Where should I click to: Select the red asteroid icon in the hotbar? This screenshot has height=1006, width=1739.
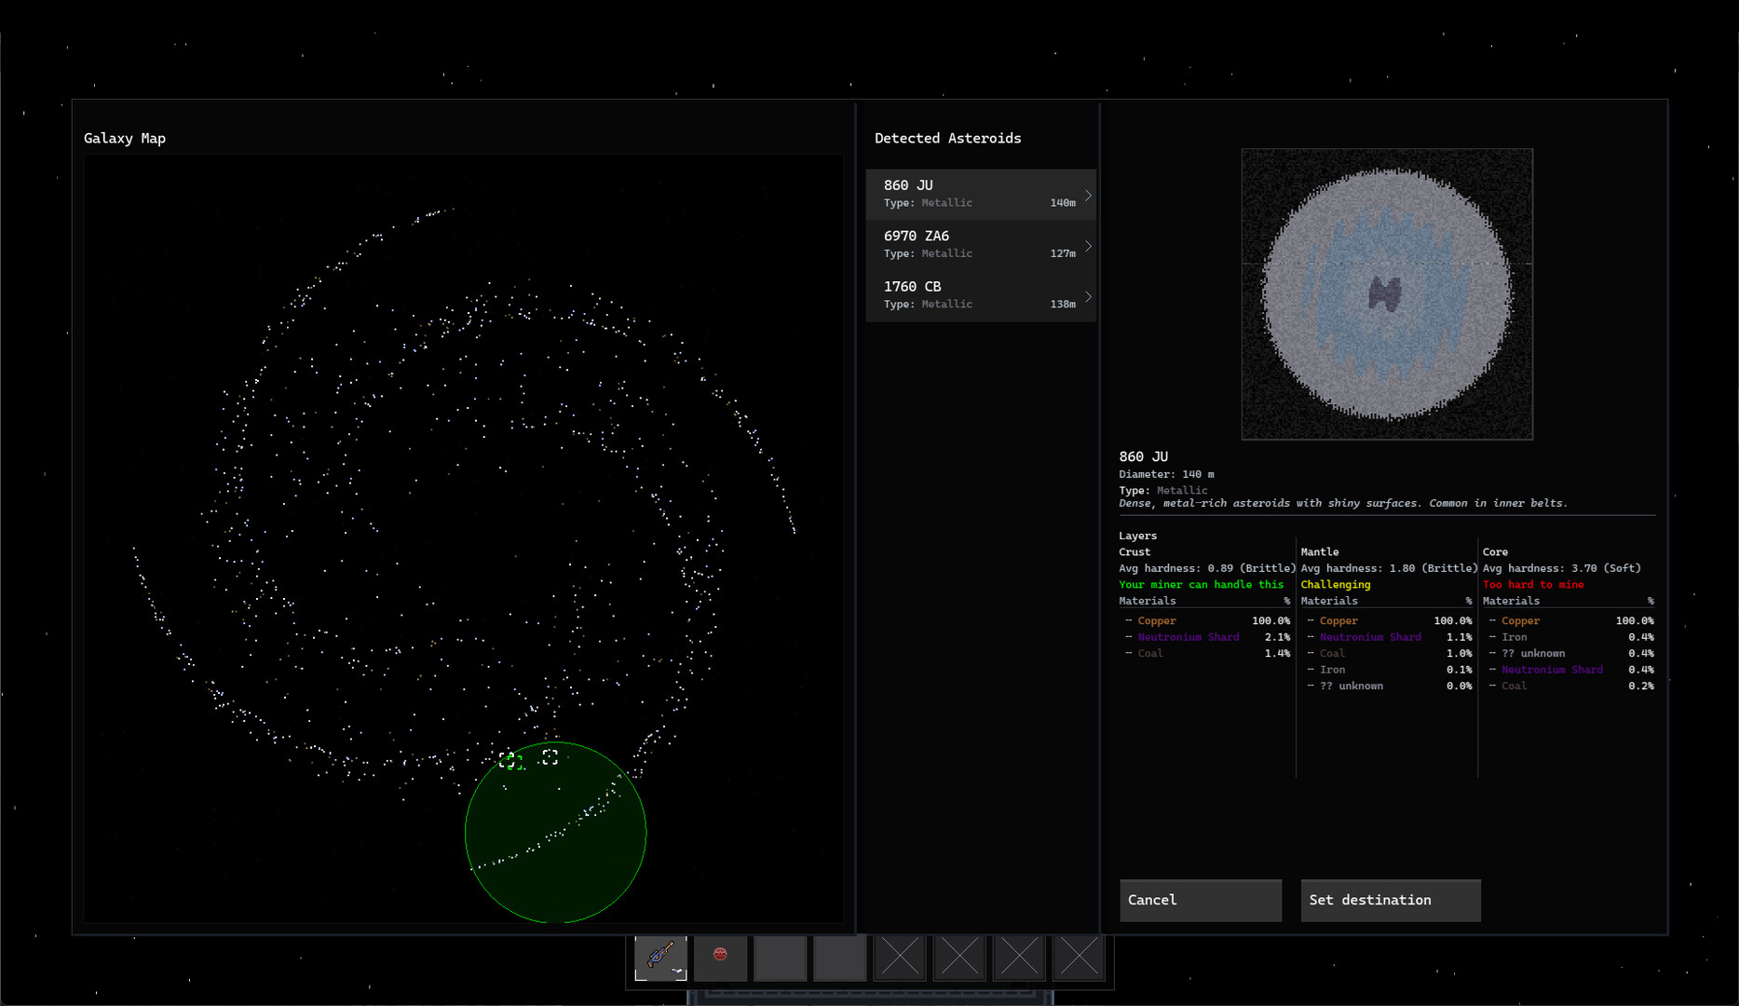coord(719,958)
